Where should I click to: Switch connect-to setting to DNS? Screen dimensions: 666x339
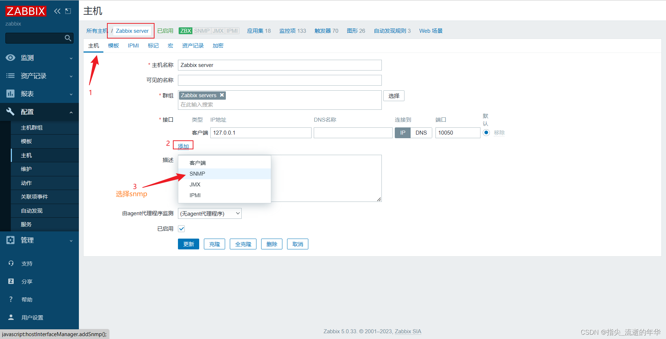[421, 133]
